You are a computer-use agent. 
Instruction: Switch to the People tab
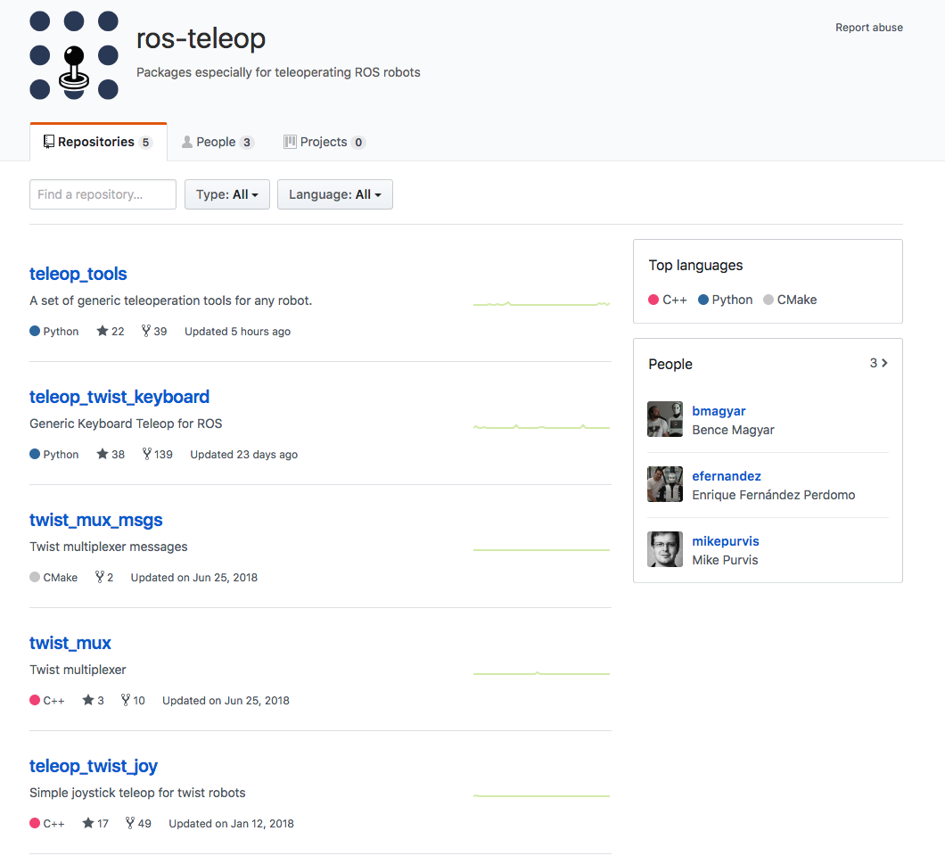point(218,143)
